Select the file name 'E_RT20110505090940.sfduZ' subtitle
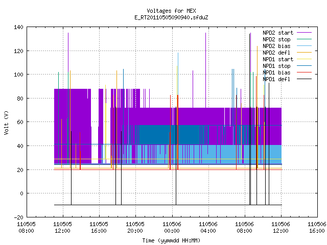The height and width of the screenshot is (245, 327). [171, 17]
